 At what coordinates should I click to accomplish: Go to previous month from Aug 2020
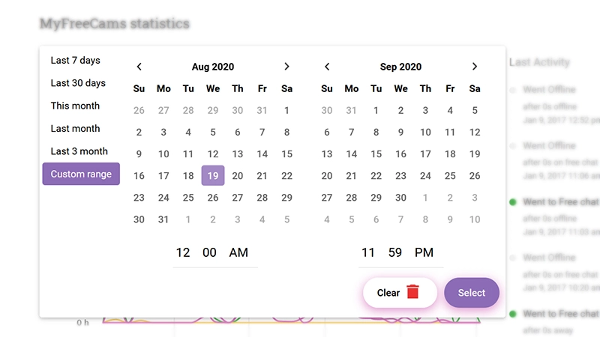tap(139, 67)
